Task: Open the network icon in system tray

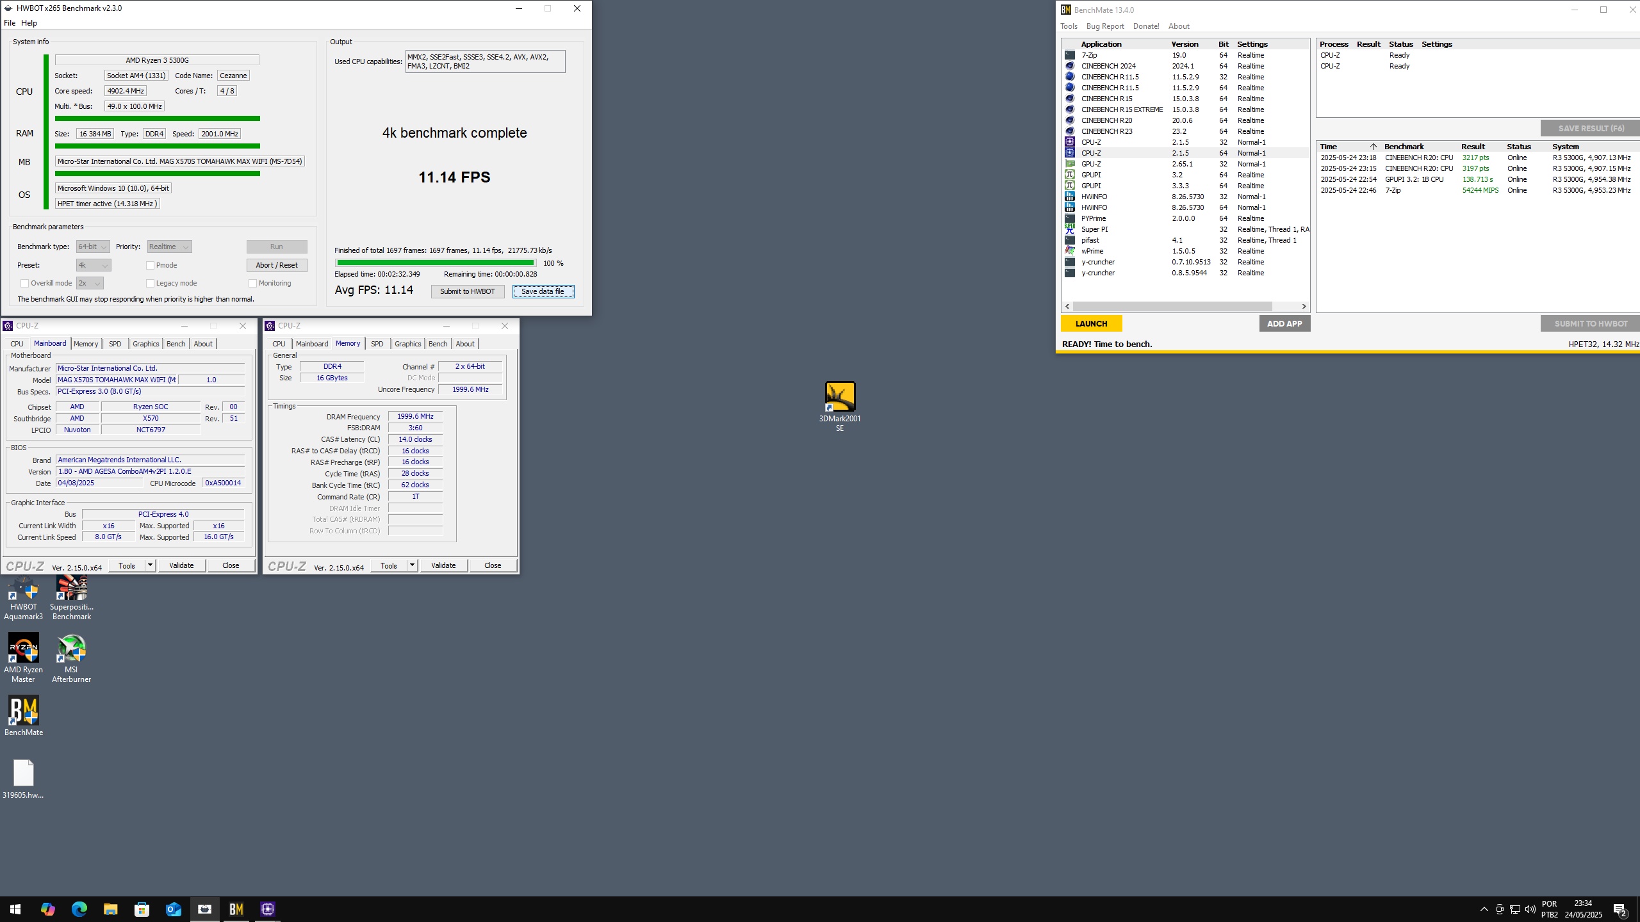Action: (x=1515, y=909)
